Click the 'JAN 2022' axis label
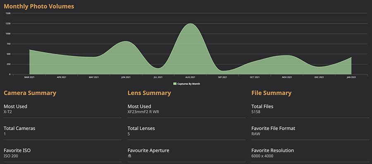This screenshot has width=372, height=164. pos(351,77)
